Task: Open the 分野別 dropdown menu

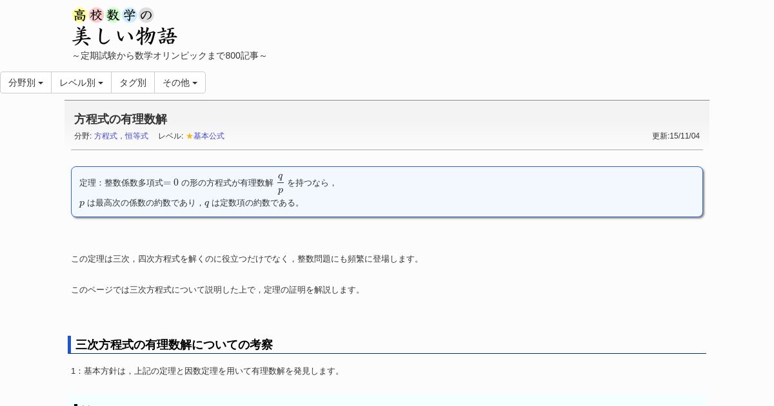Action: click(x=26, y=82)
